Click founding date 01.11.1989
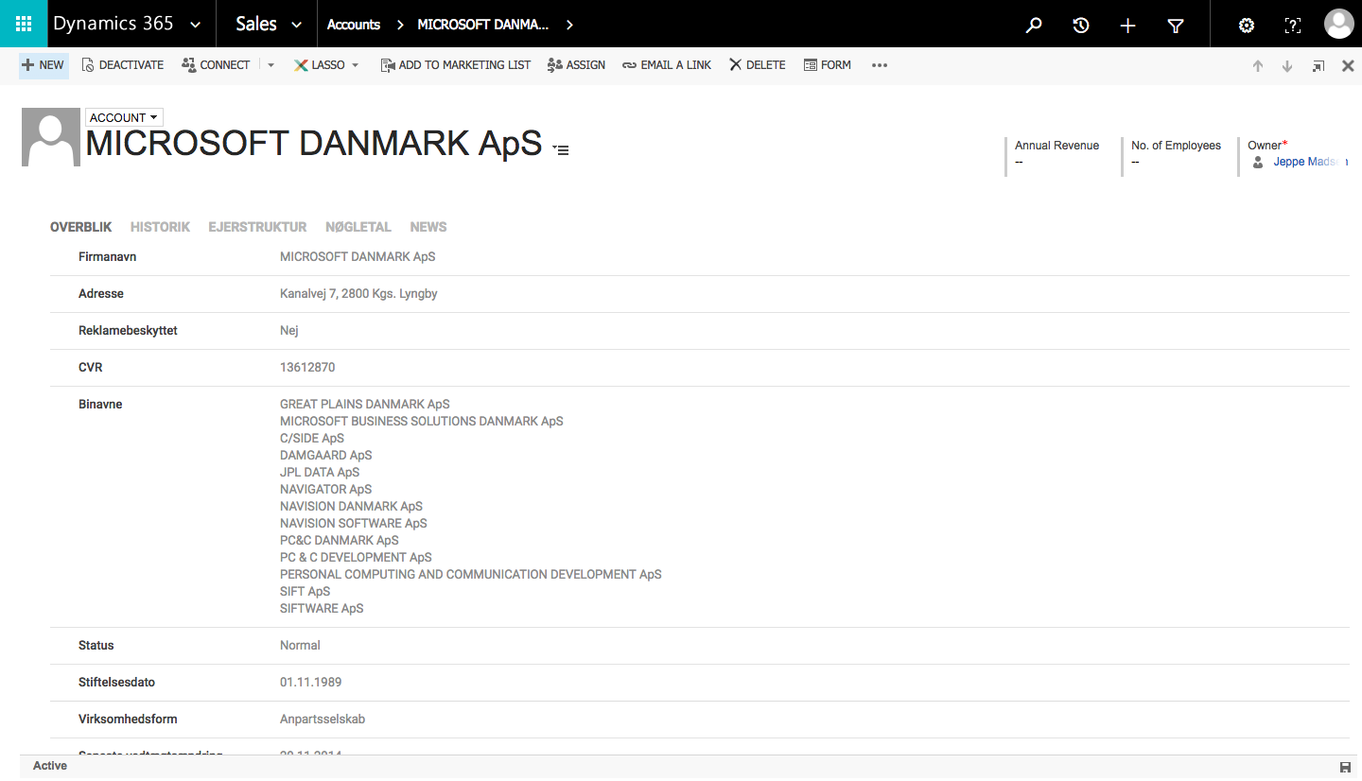This screenshot has height=781, width=1362. (x=311, y=682)
